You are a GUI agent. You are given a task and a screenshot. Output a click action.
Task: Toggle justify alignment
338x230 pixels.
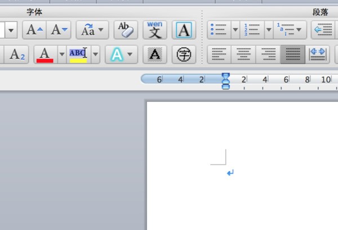click(293, 55)
